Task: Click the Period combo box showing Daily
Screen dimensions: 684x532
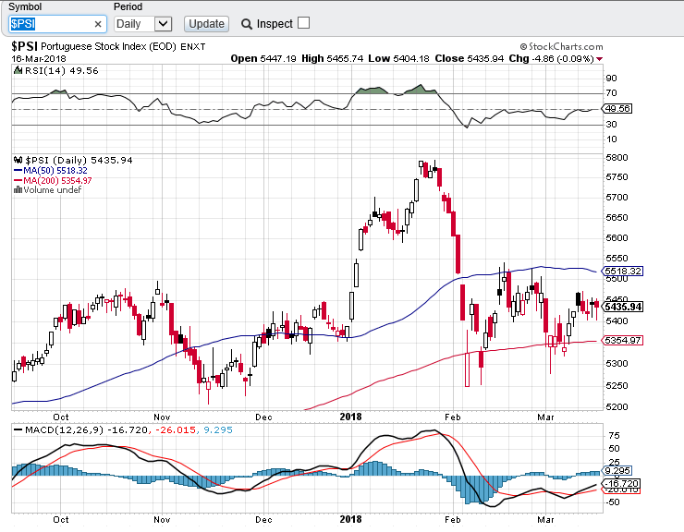Action: (x=143, y=23)
